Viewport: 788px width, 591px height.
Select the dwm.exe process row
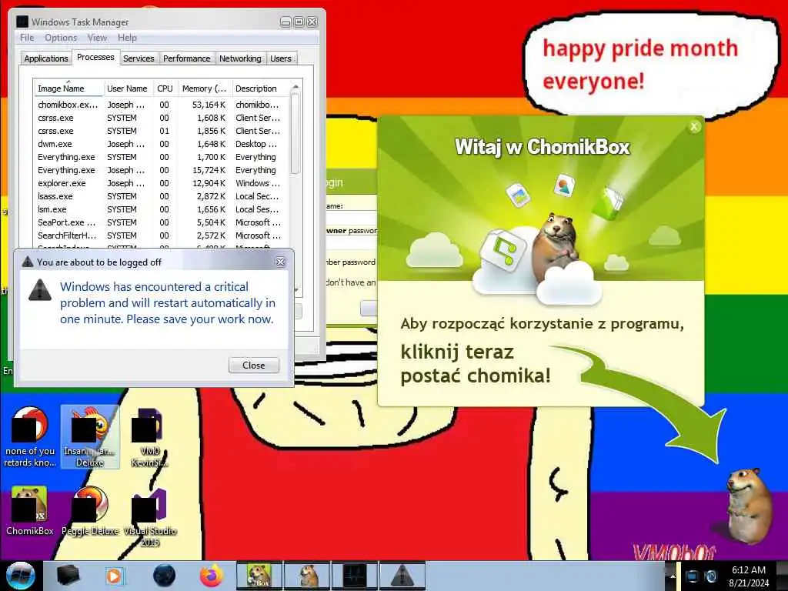162,144
